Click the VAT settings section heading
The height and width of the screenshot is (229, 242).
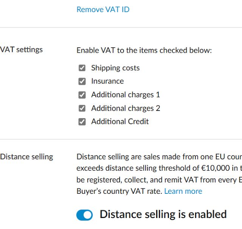coord(22,50)
